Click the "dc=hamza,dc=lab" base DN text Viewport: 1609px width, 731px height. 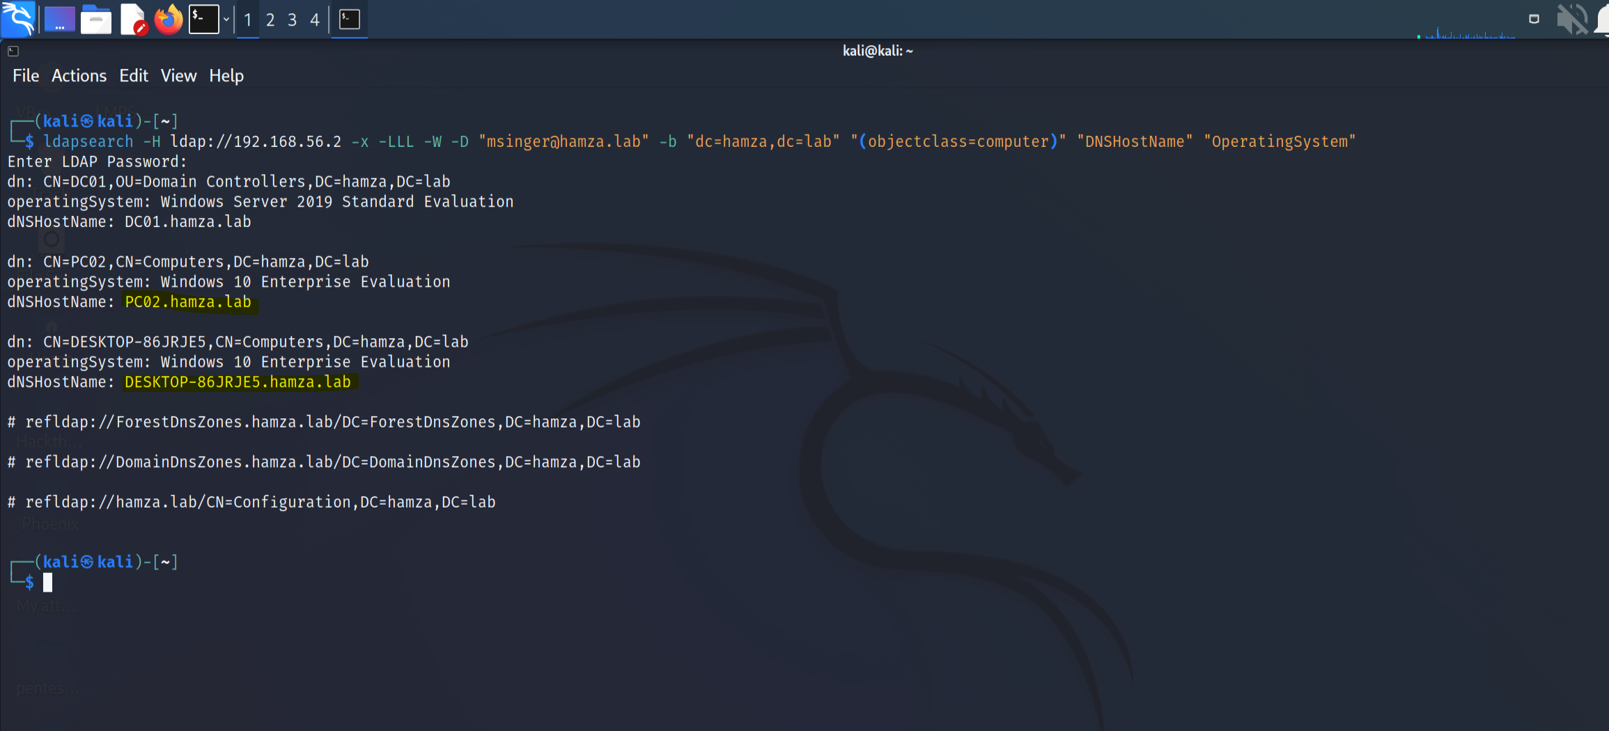click(763, 141)
